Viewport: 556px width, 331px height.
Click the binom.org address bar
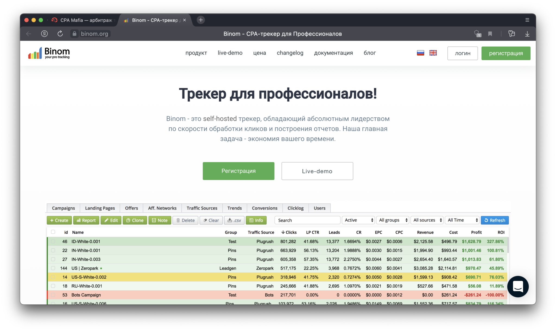[x=94, y=34]
